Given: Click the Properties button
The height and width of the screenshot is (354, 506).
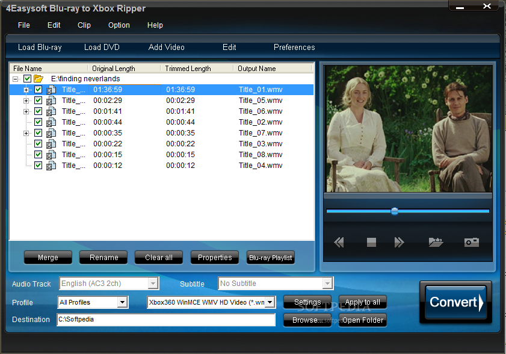Looking at the screenshot, I should click(x=215, y=258).
